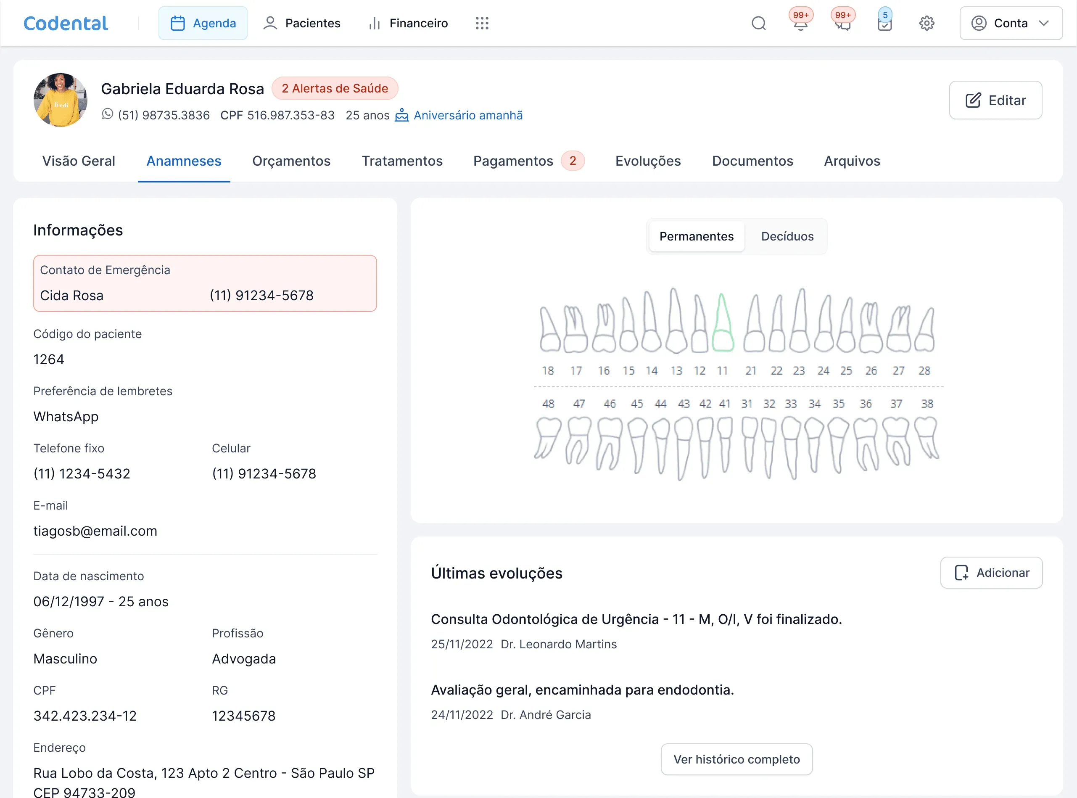Select tooth 46 in the lower arch
1077x798 pixels.
tap(610, 444)
